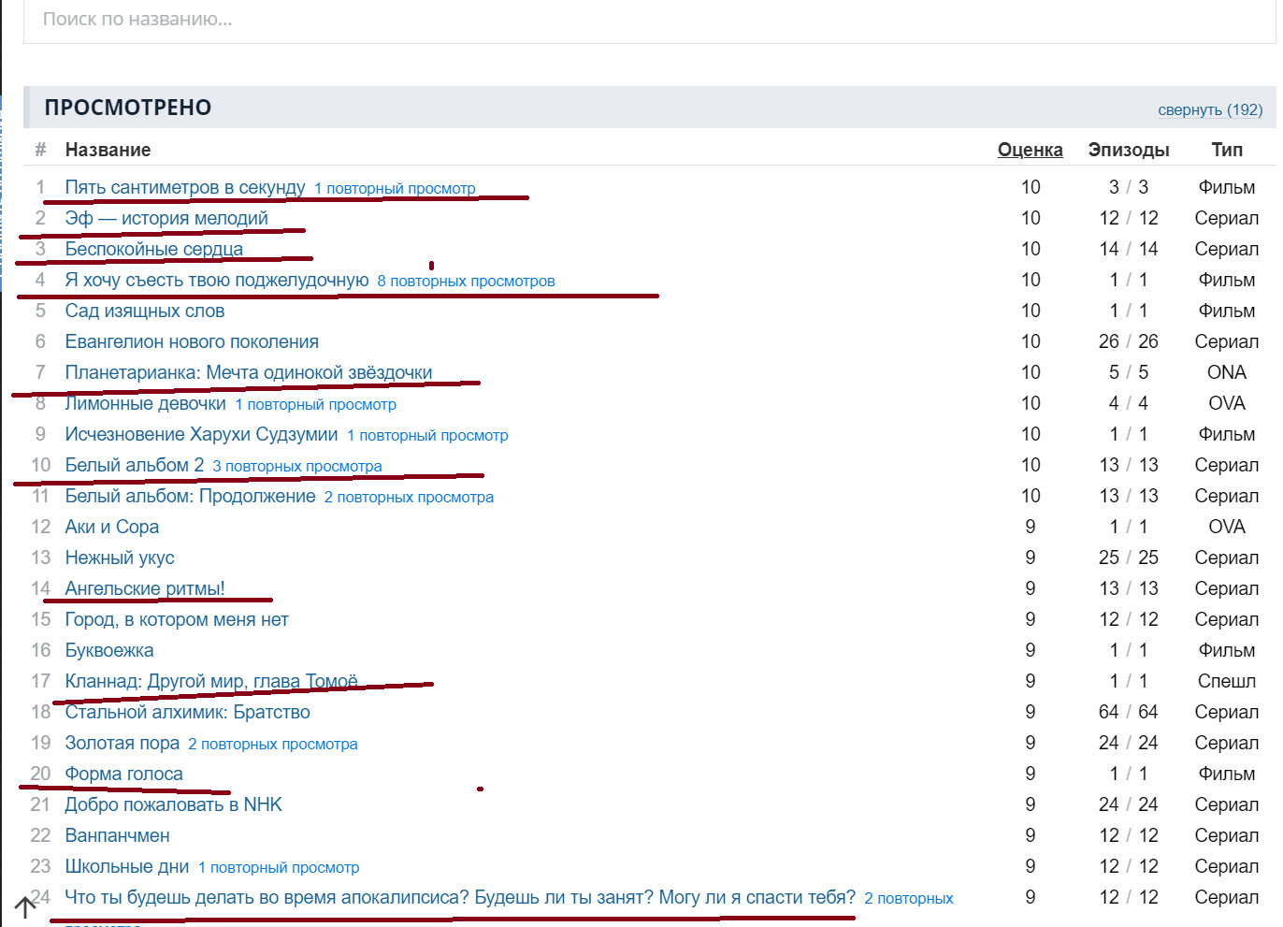Open Эф — история мелодий entry

click(166, 218)
